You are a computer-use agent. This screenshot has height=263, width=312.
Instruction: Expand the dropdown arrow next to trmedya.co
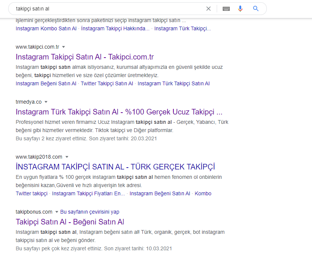pyautogui.click(x=46, y=102)
